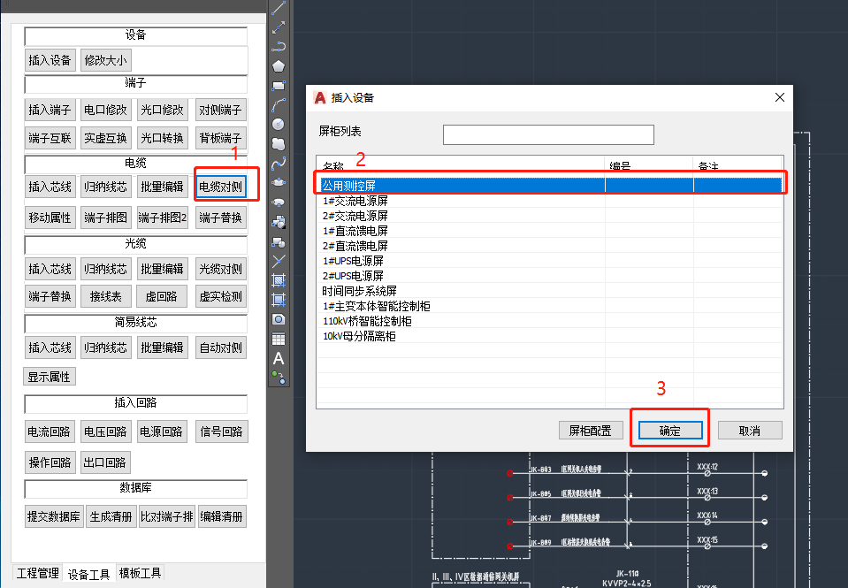Viewport: 848px width, 588px height.
Task: Click the 确定 button in dialog
Action: (x=669, y=431)
